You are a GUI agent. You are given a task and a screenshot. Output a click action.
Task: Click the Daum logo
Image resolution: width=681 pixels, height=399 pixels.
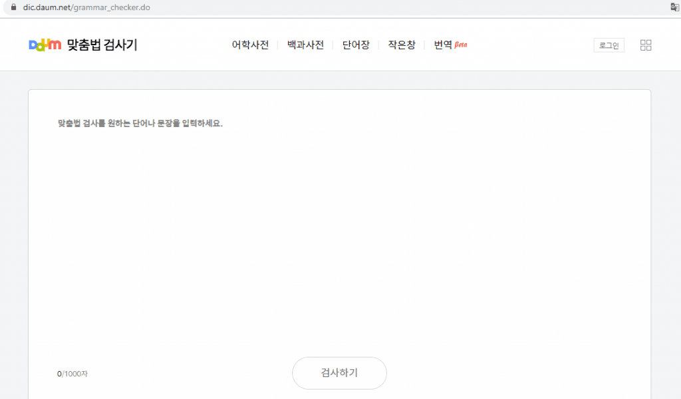coord(45,45)
